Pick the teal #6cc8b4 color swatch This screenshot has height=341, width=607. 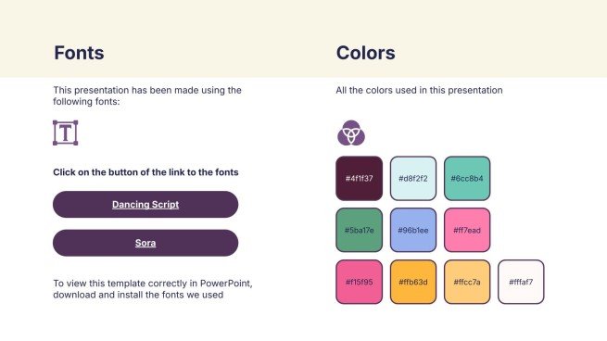pyautogui.click(x=467, y=179)
